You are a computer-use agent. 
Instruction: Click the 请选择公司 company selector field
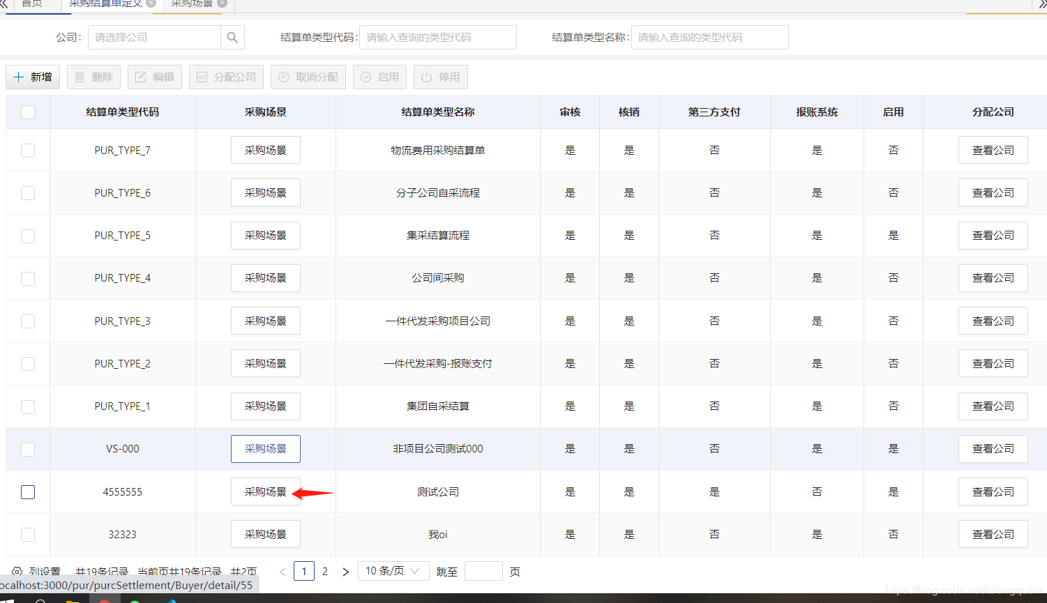pos(154,38)
